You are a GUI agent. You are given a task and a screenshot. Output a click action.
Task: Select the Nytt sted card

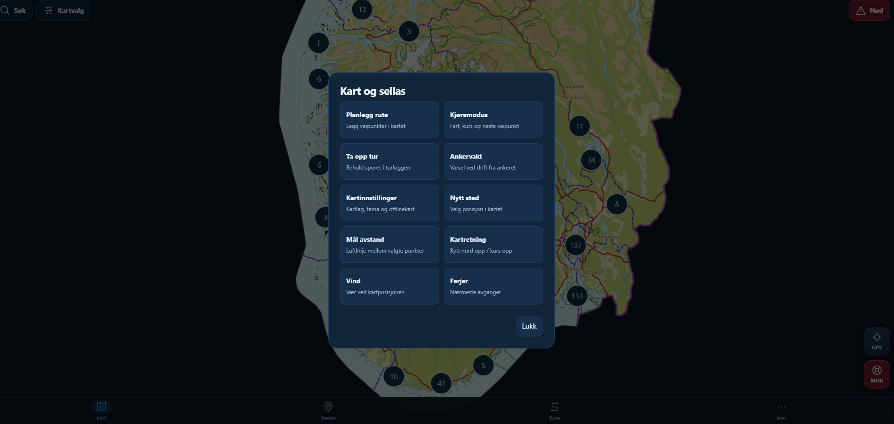(494, 203)
